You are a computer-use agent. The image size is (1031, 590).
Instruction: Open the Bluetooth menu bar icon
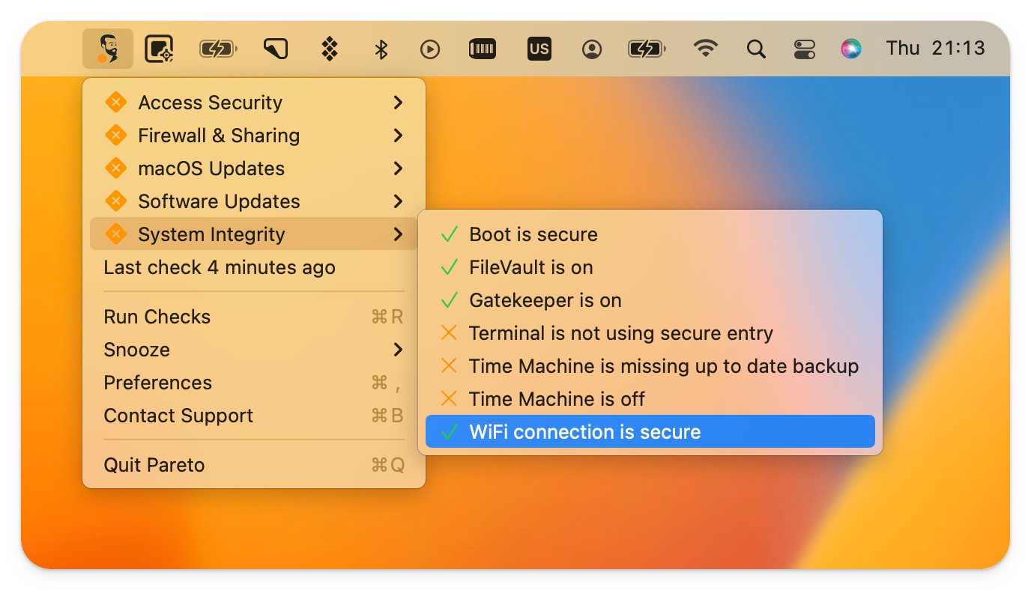pyautogui.click(x=381, y=49)
